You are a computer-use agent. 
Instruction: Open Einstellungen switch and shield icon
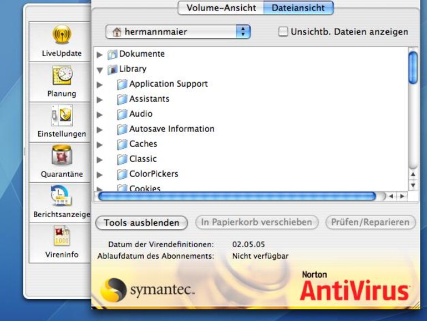point(62,115)
